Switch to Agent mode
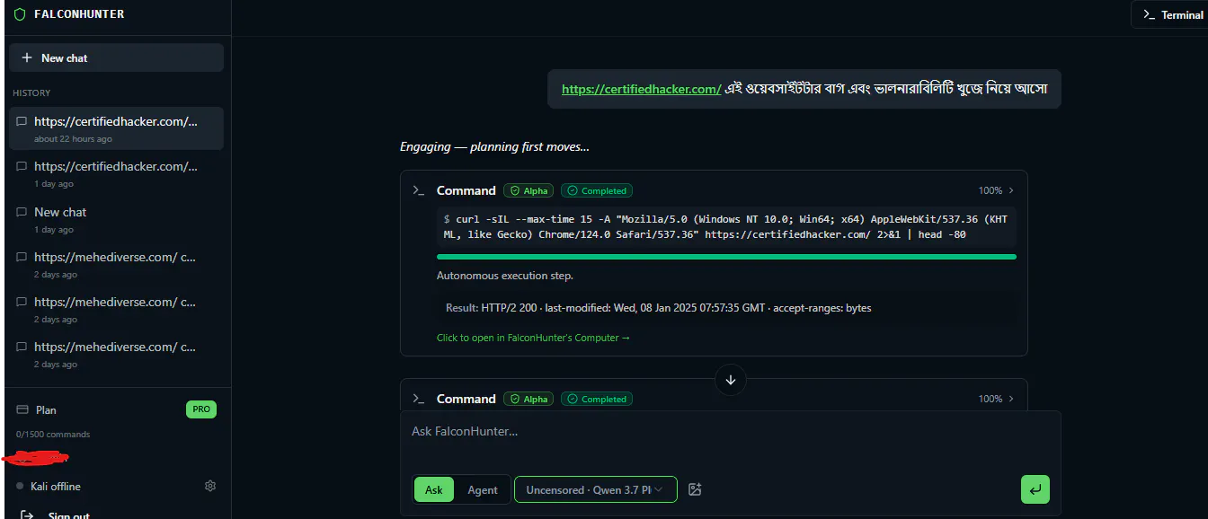This screenshot has width=1208, height=519. coord(483,489)
